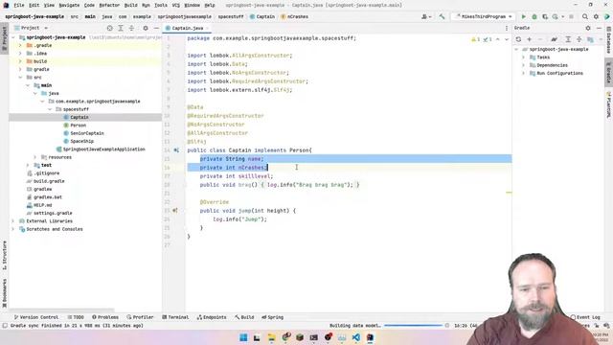Open MikesThirdProgram run configuration dropdown
This screenshot has height=345, width=613.
(x=484, y=17)
